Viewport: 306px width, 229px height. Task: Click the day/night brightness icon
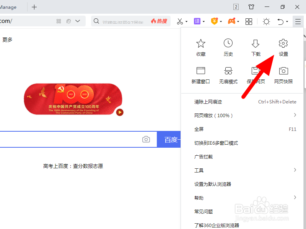[266, 21]
